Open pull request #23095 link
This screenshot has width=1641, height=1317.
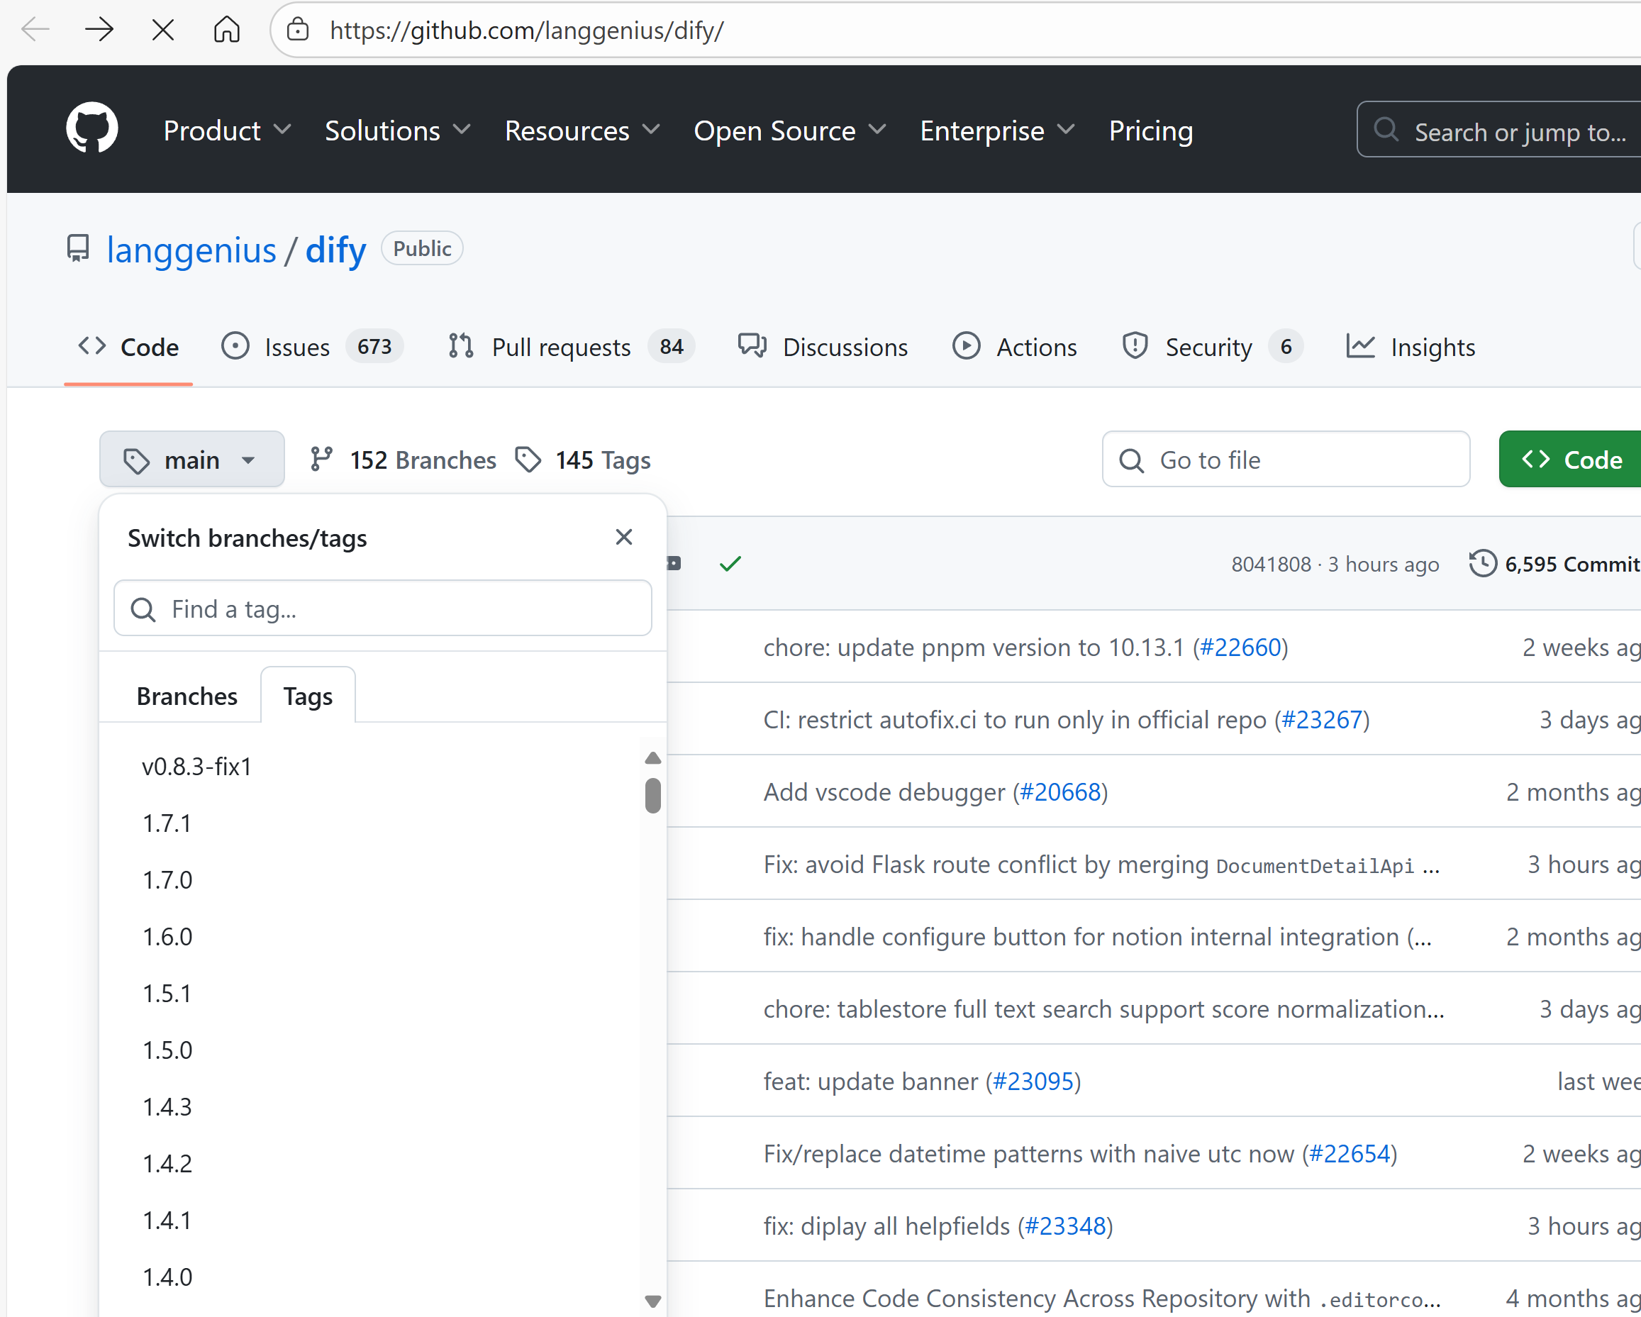(1033, 1081)
